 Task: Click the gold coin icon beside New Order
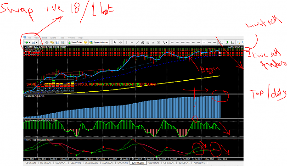[x=85, y=42]
